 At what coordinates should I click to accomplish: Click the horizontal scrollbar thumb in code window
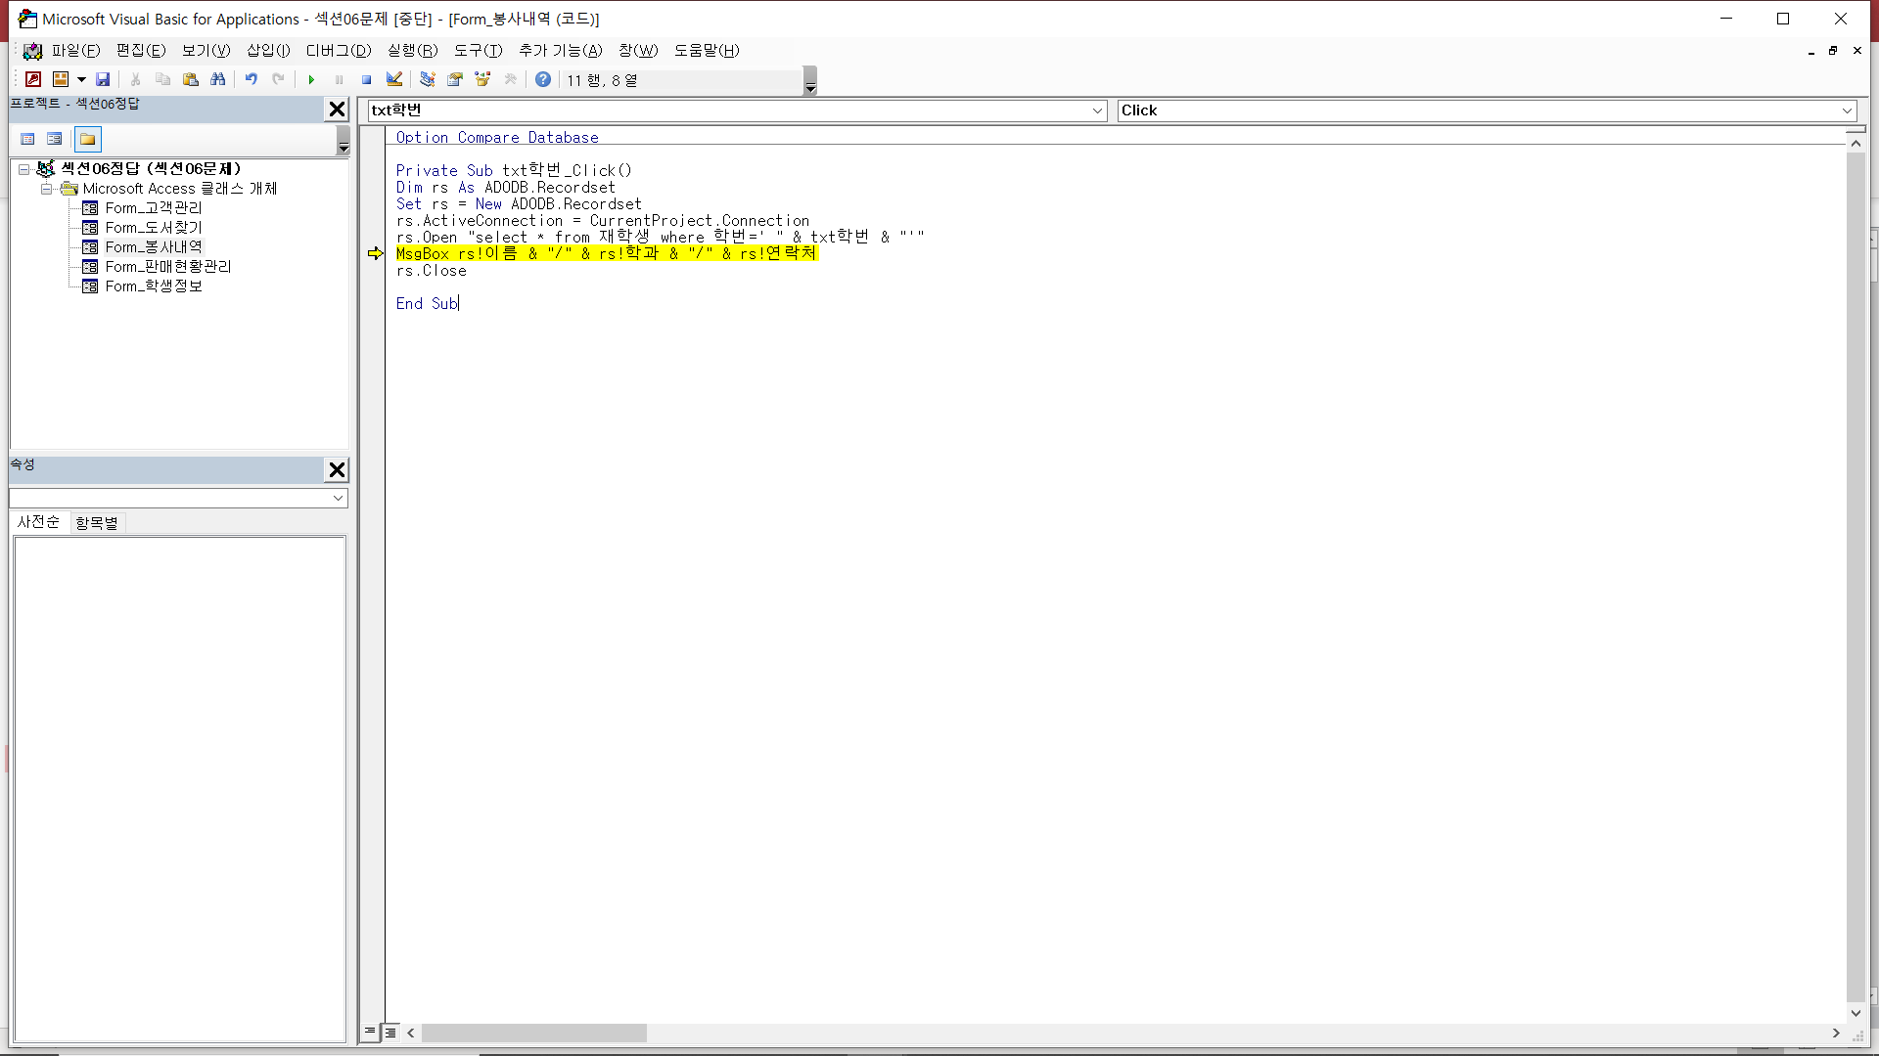533,1033
